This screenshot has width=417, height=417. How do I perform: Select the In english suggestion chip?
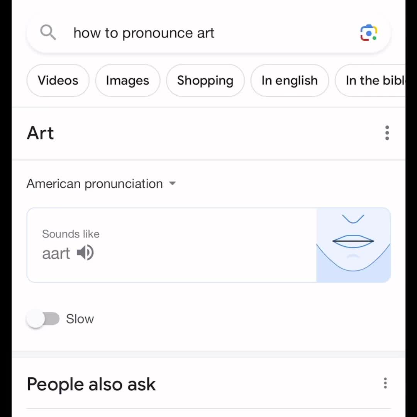tap(290, 80)
